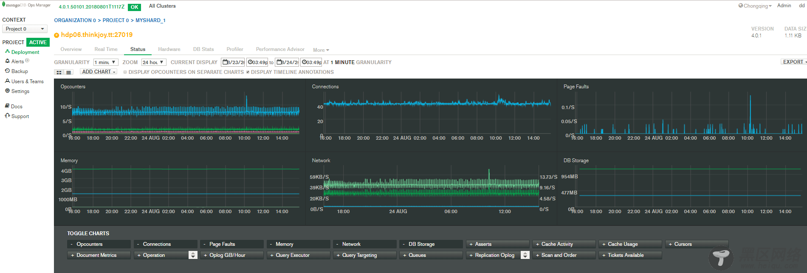Show the Cache Activity chart
Viewport: 807px width, 273px height.
click(x=564, y=244)
